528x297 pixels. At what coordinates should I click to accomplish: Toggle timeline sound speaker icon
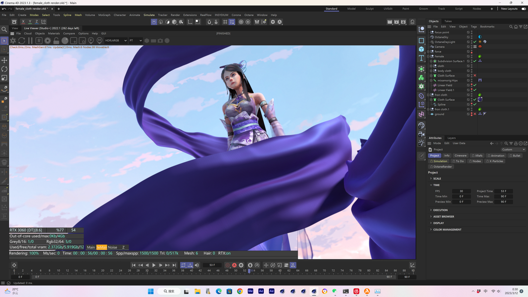(x=197, y=265)
